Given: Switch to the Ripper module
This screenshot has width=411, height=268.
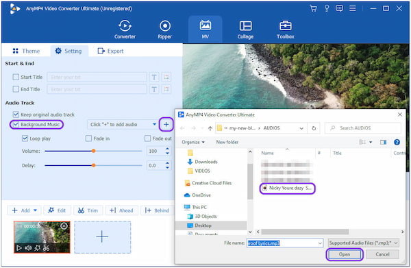Looking at the screenshot, I should pos(165,29).
